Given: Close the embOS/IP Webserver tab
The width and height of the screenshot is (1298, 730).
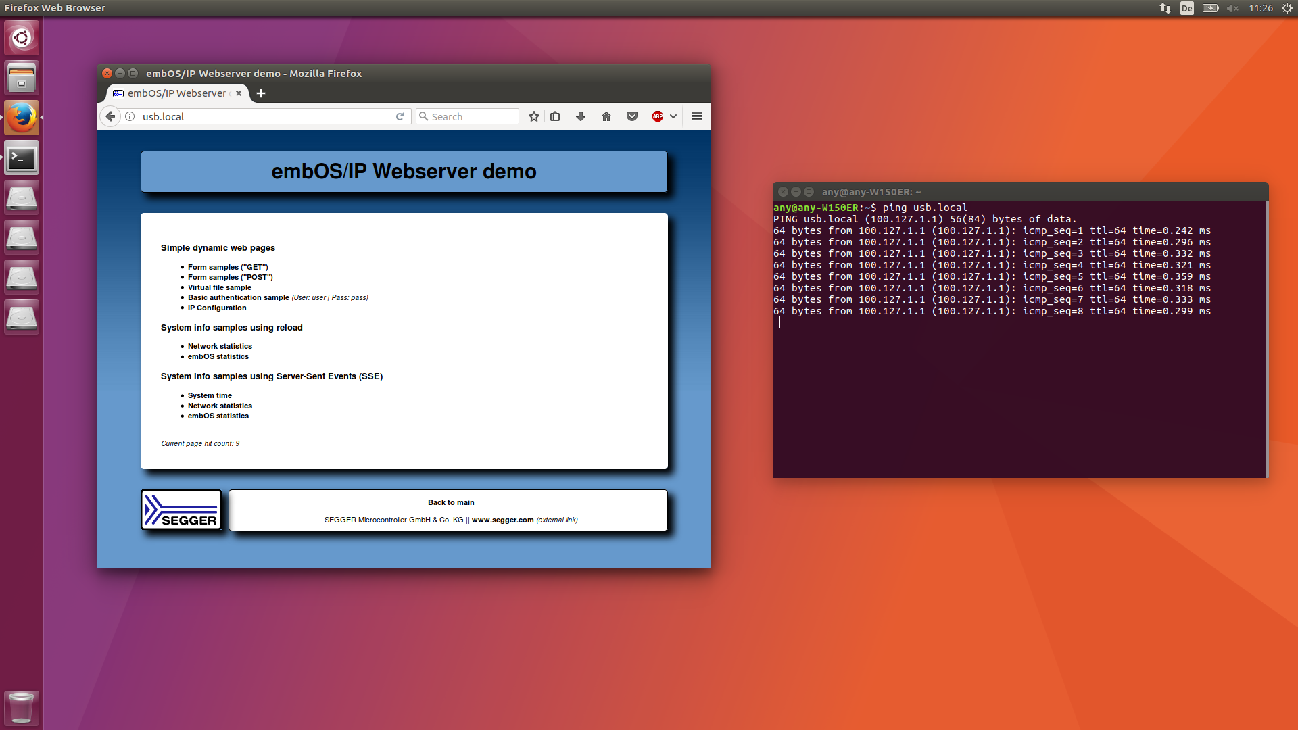Looking at the screenshot, I should [x=239, y=93].
